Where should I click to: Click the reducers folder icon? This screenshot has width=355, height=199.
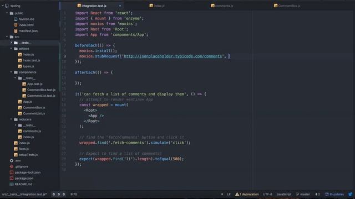coord(16,119)
